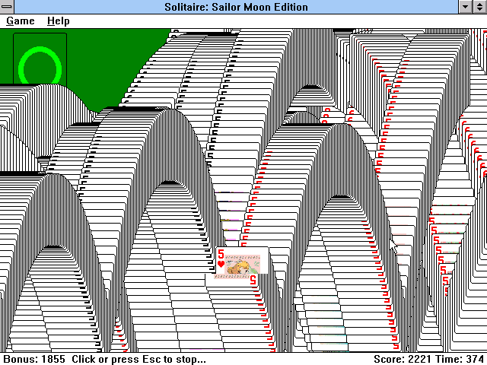Click the Score: 2221 status text
Viewport: 487px width, 365px height.
coord(403,359)
